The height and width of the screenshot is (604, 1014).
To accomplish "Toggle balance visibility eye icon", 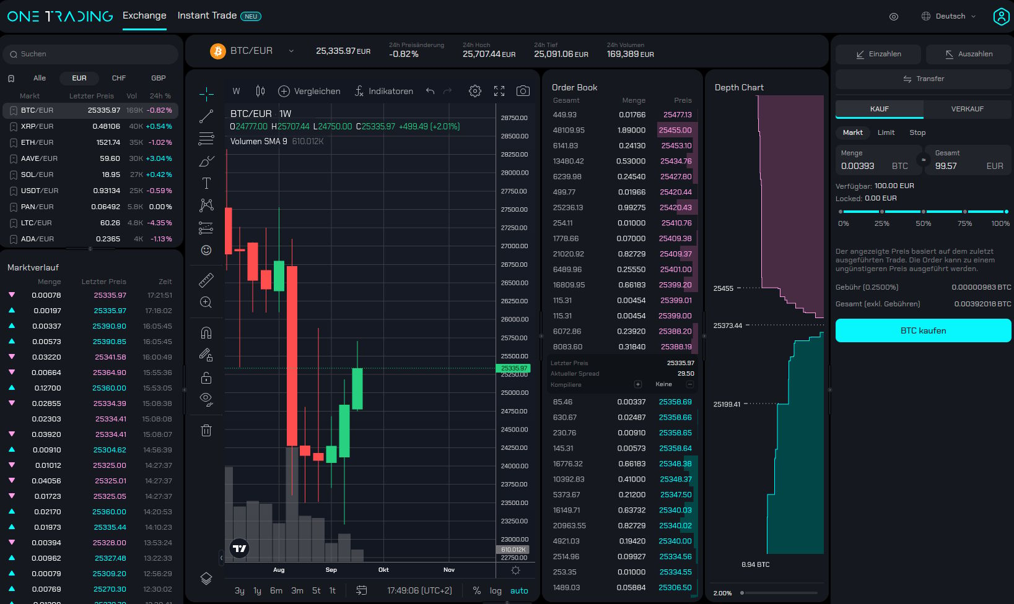I will 894,17.
